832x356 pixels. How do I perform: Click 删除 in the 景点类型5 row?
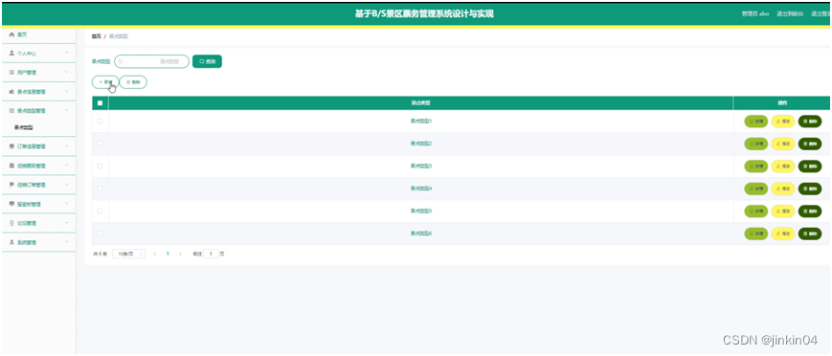point(810,211)
